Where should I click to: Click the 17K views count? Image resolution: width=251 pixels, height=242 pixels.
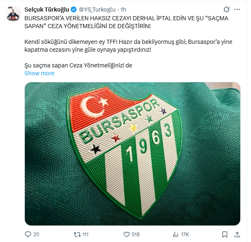(185, 235)
